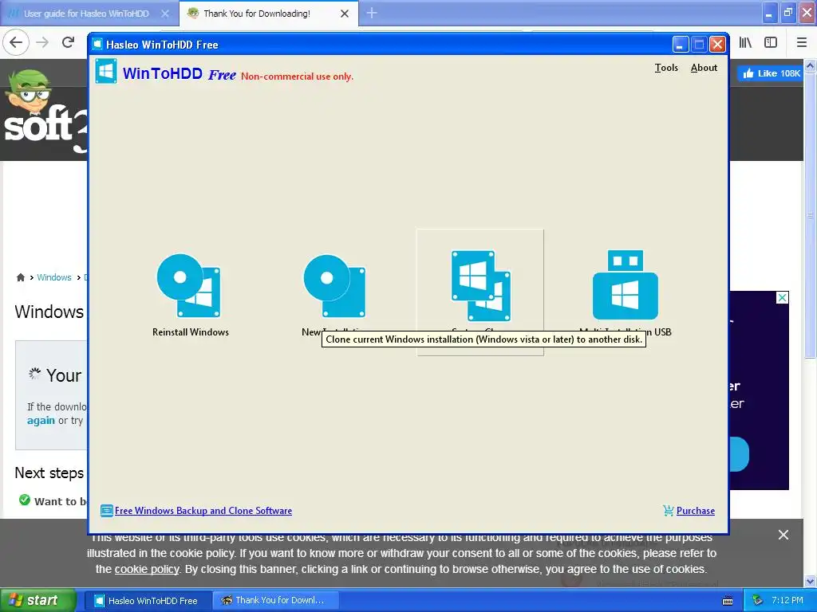Open Free Windows Backup and Clone Software link

203,511
